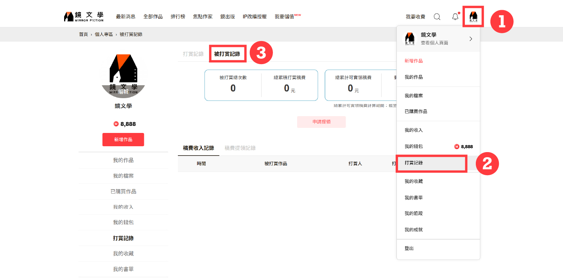The width and height of the screenshot is (563, 278).
Task: Click 個人專區 breadcrumb link
Action: (x=104, y=34)
